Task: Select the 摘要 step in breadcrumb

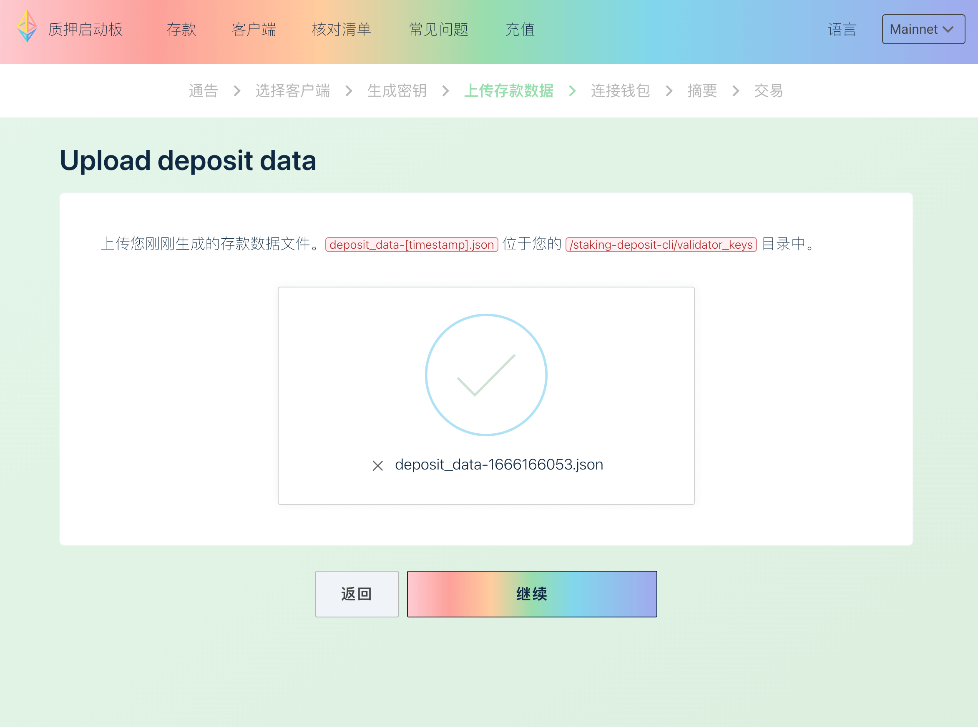Action: point(702,91)
